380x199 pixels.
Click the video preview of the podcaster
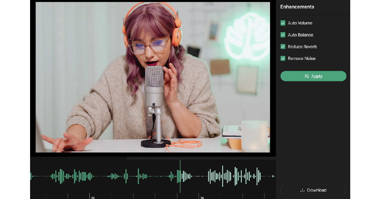(153, 77)
